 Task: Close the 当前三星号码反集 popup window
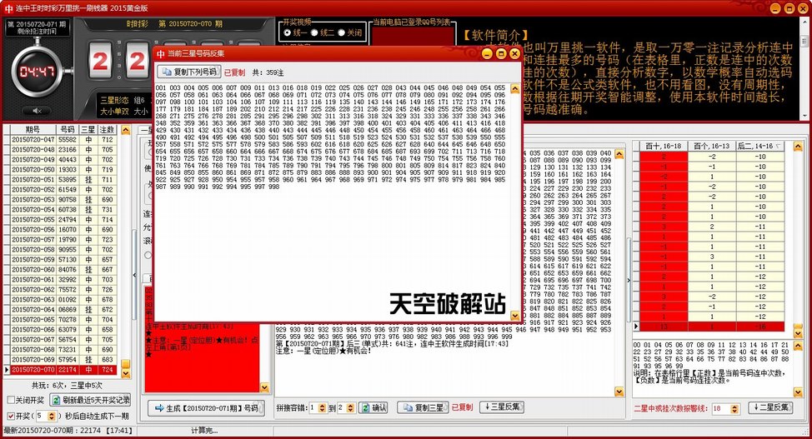click(515, 54)
